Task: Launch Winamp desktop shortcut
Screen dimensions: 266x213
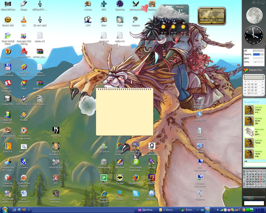Action: (24, 116)
